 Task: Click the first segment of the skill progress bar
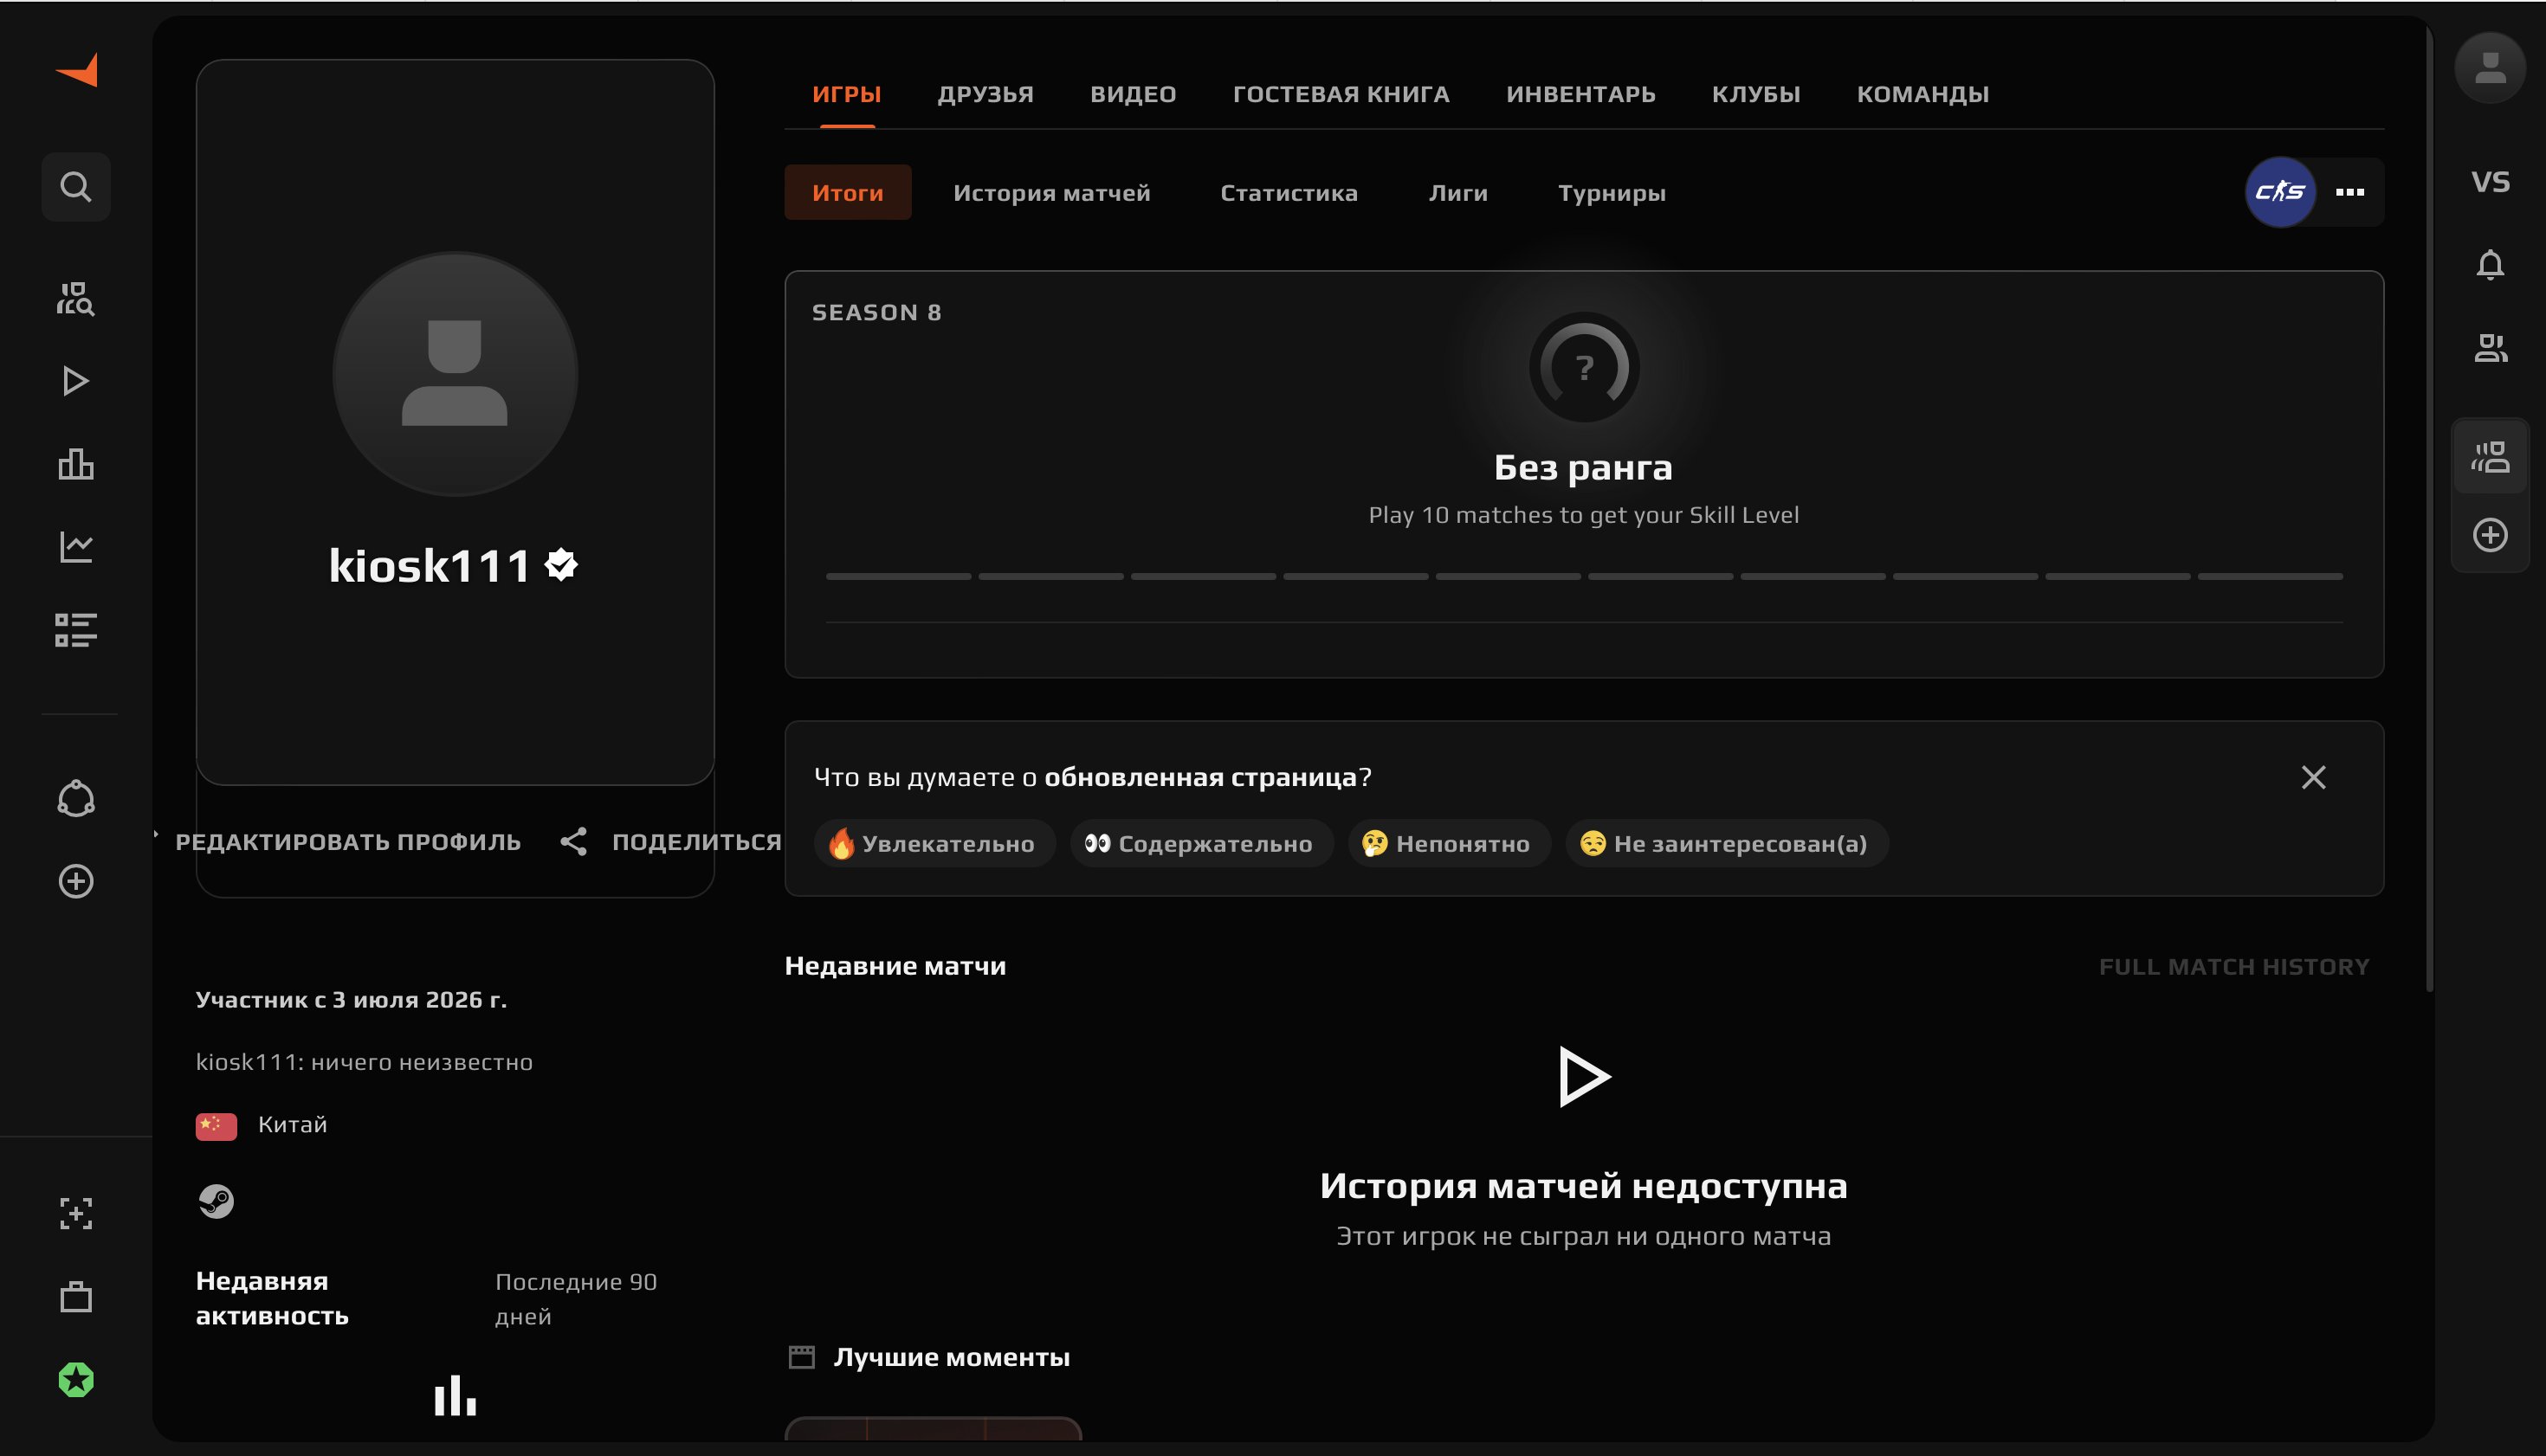(898, 577)
